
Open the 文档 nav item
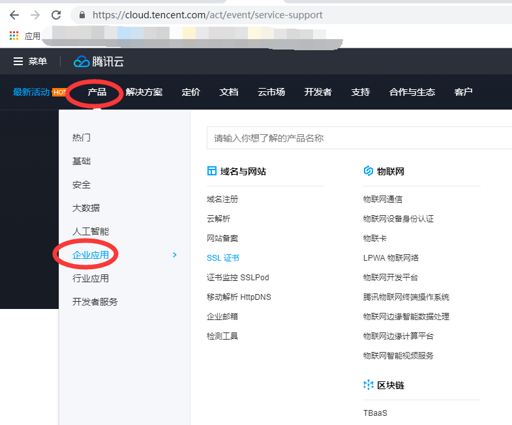click(x=228, y=93)
